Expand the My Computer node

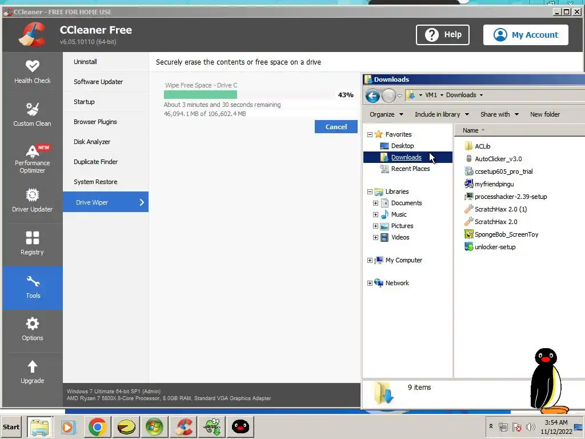tap(370, 260)
